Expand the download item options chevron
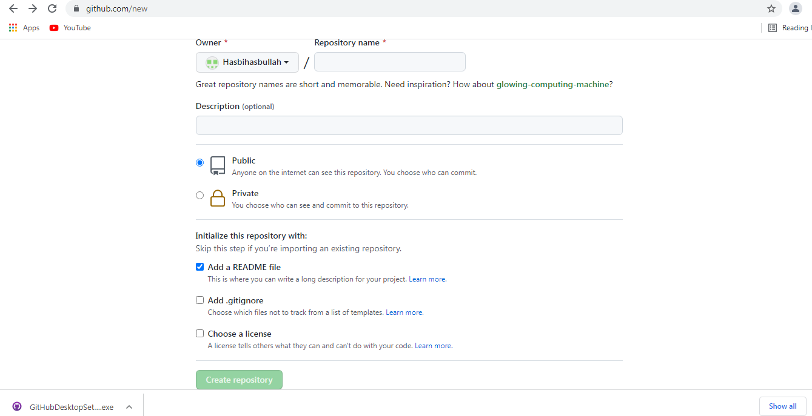The height and width of the screenshot is (416, 812). 129,407
